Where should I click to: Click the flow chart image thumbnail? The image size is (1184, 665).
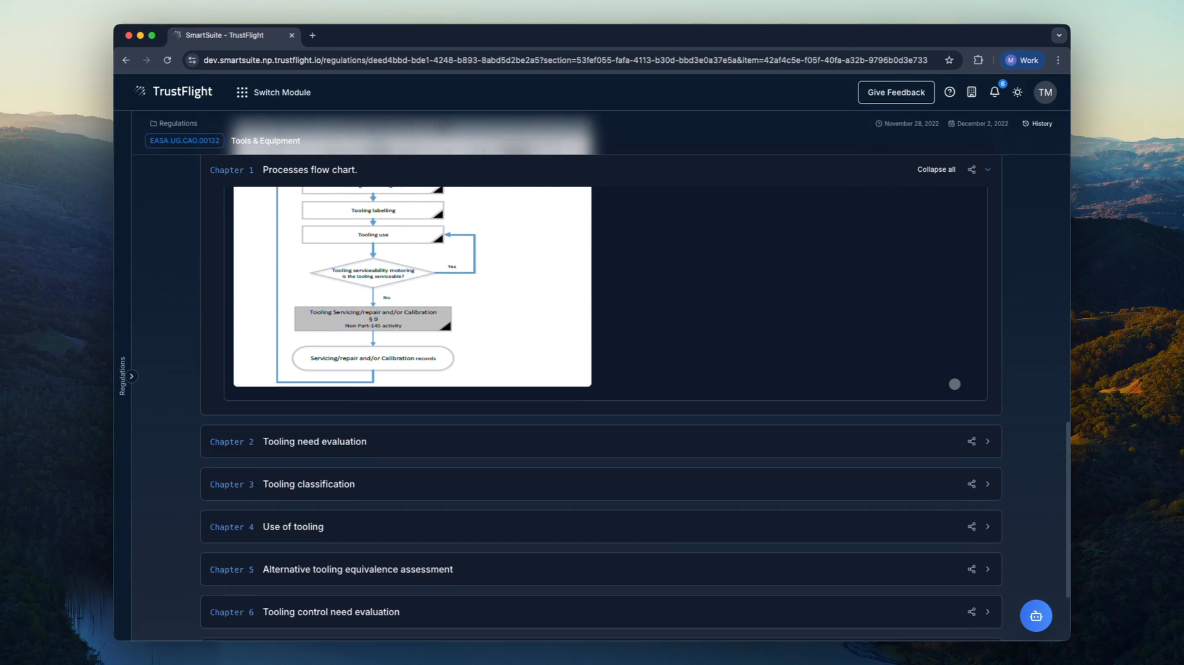(412, 286)
